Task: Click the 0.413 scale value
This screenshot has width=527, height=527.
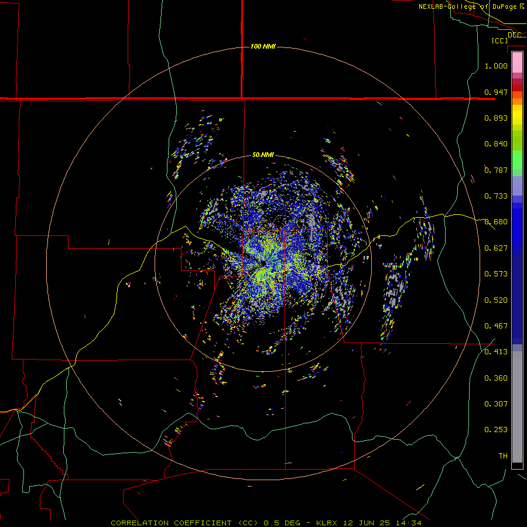Action: (x=496, y=352)
